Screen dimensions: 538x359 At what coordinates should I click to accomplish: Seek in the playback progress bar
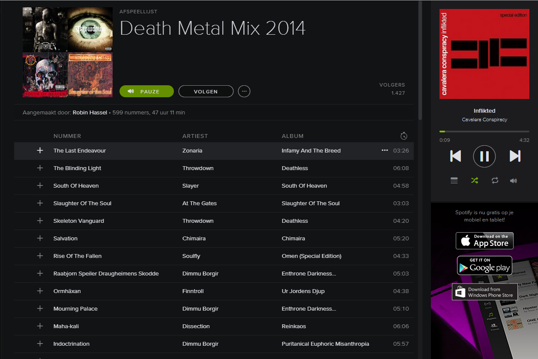pyautogui.click(x=484, y=132)
